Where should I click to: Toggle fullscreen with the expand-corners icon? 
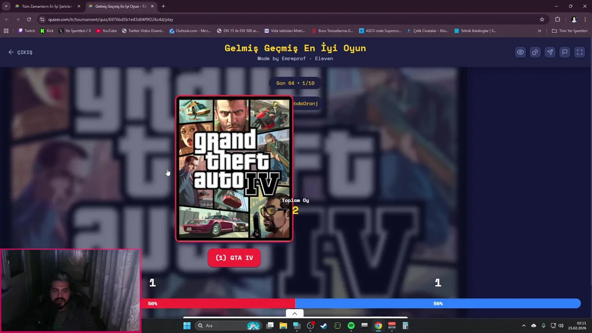(580, 52)
